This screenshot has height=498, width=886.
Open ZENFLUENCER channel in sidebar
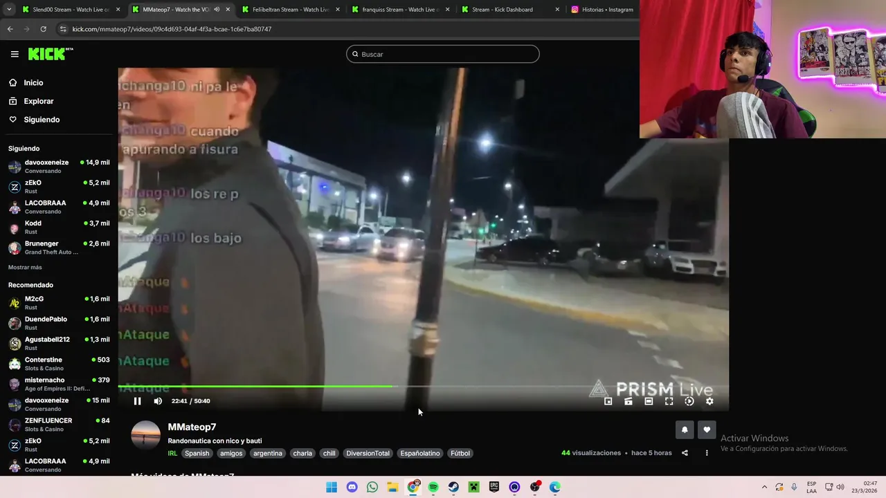tap(59, 425)
